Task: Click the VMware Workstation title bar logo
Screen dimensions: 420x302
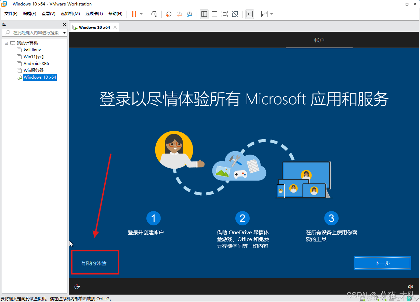Action: tap(4, 4)
